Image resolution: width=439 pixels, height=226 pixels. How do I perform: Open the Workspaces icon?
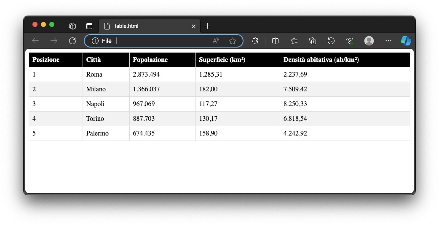click(x=72, y=26)
